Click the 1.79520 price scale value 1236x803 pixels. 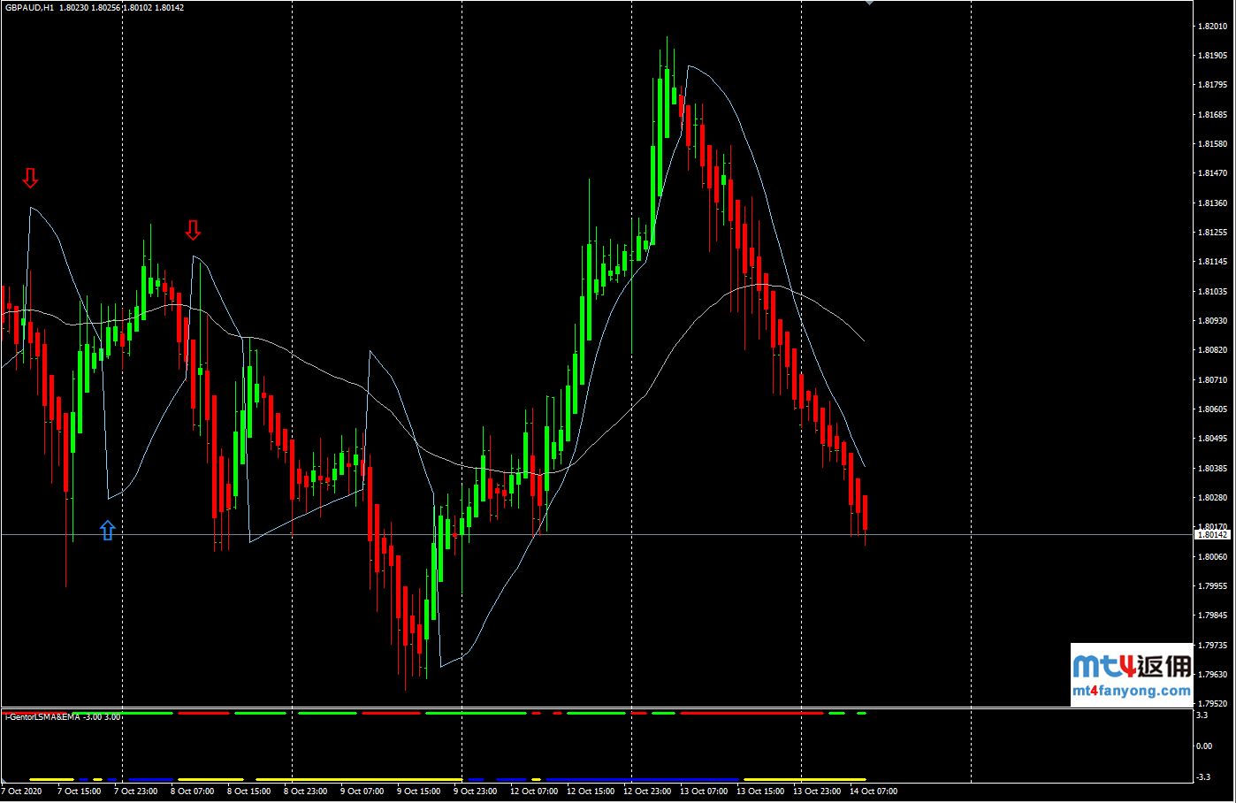[x=1210, y=704]
